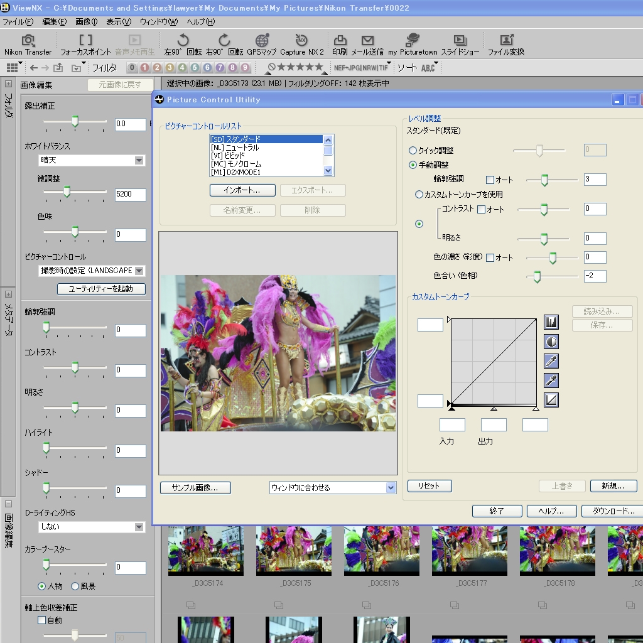The image size is (643, 643).
Task: Launch Capture NX 2 from toolbar
Action: coord(302,41)
